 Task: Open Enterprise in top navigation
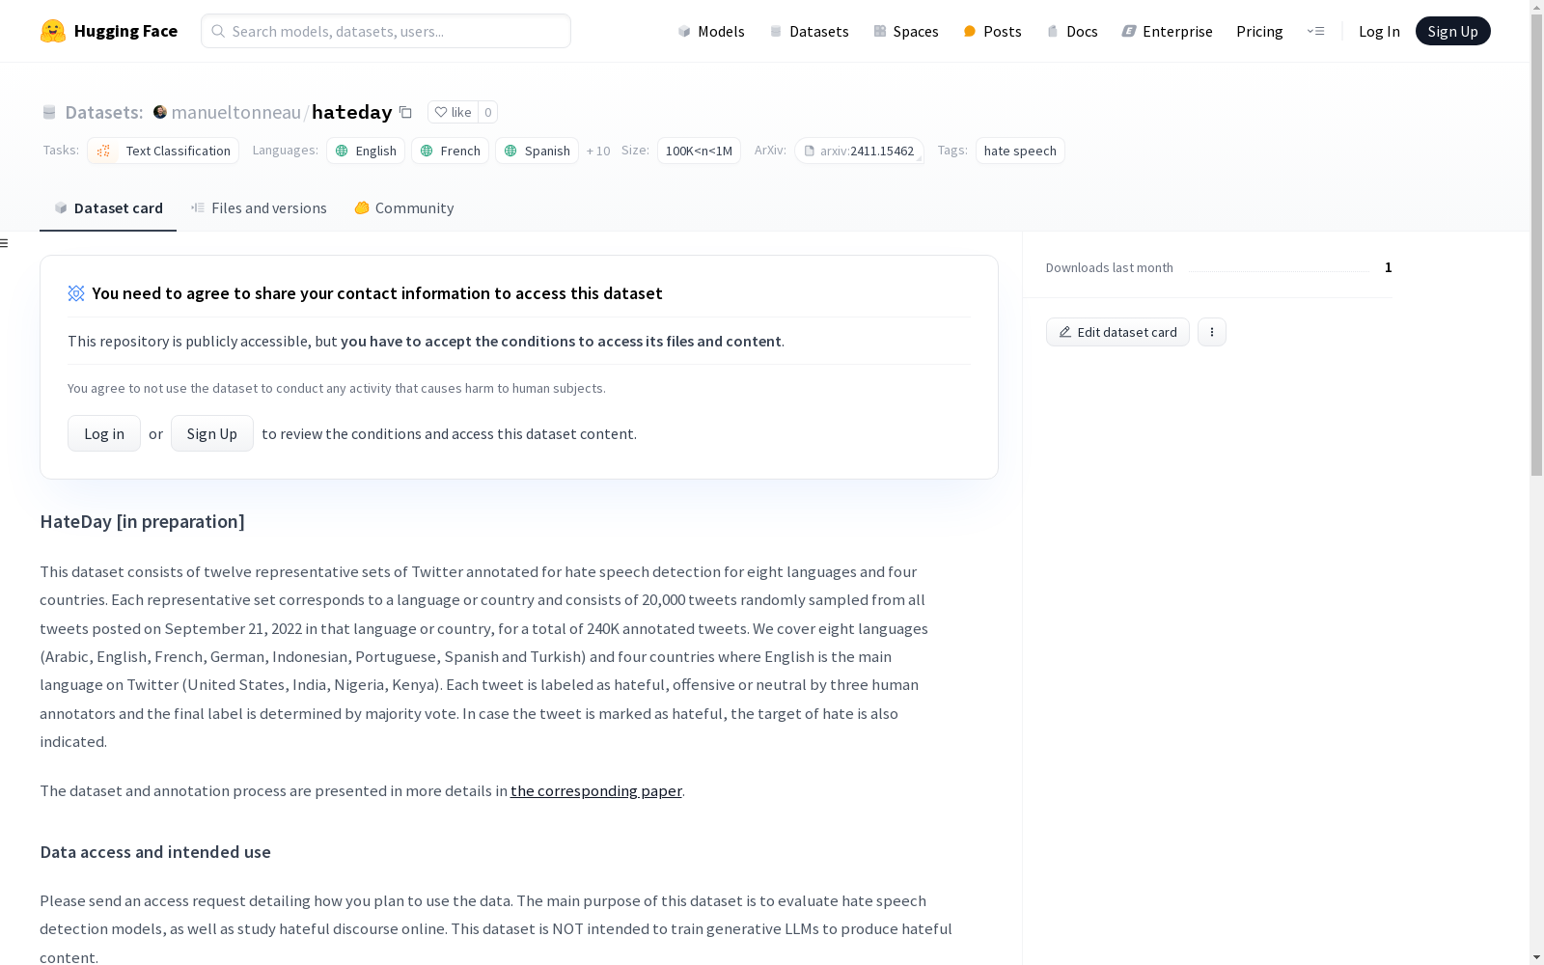[x=1167, y=31]
